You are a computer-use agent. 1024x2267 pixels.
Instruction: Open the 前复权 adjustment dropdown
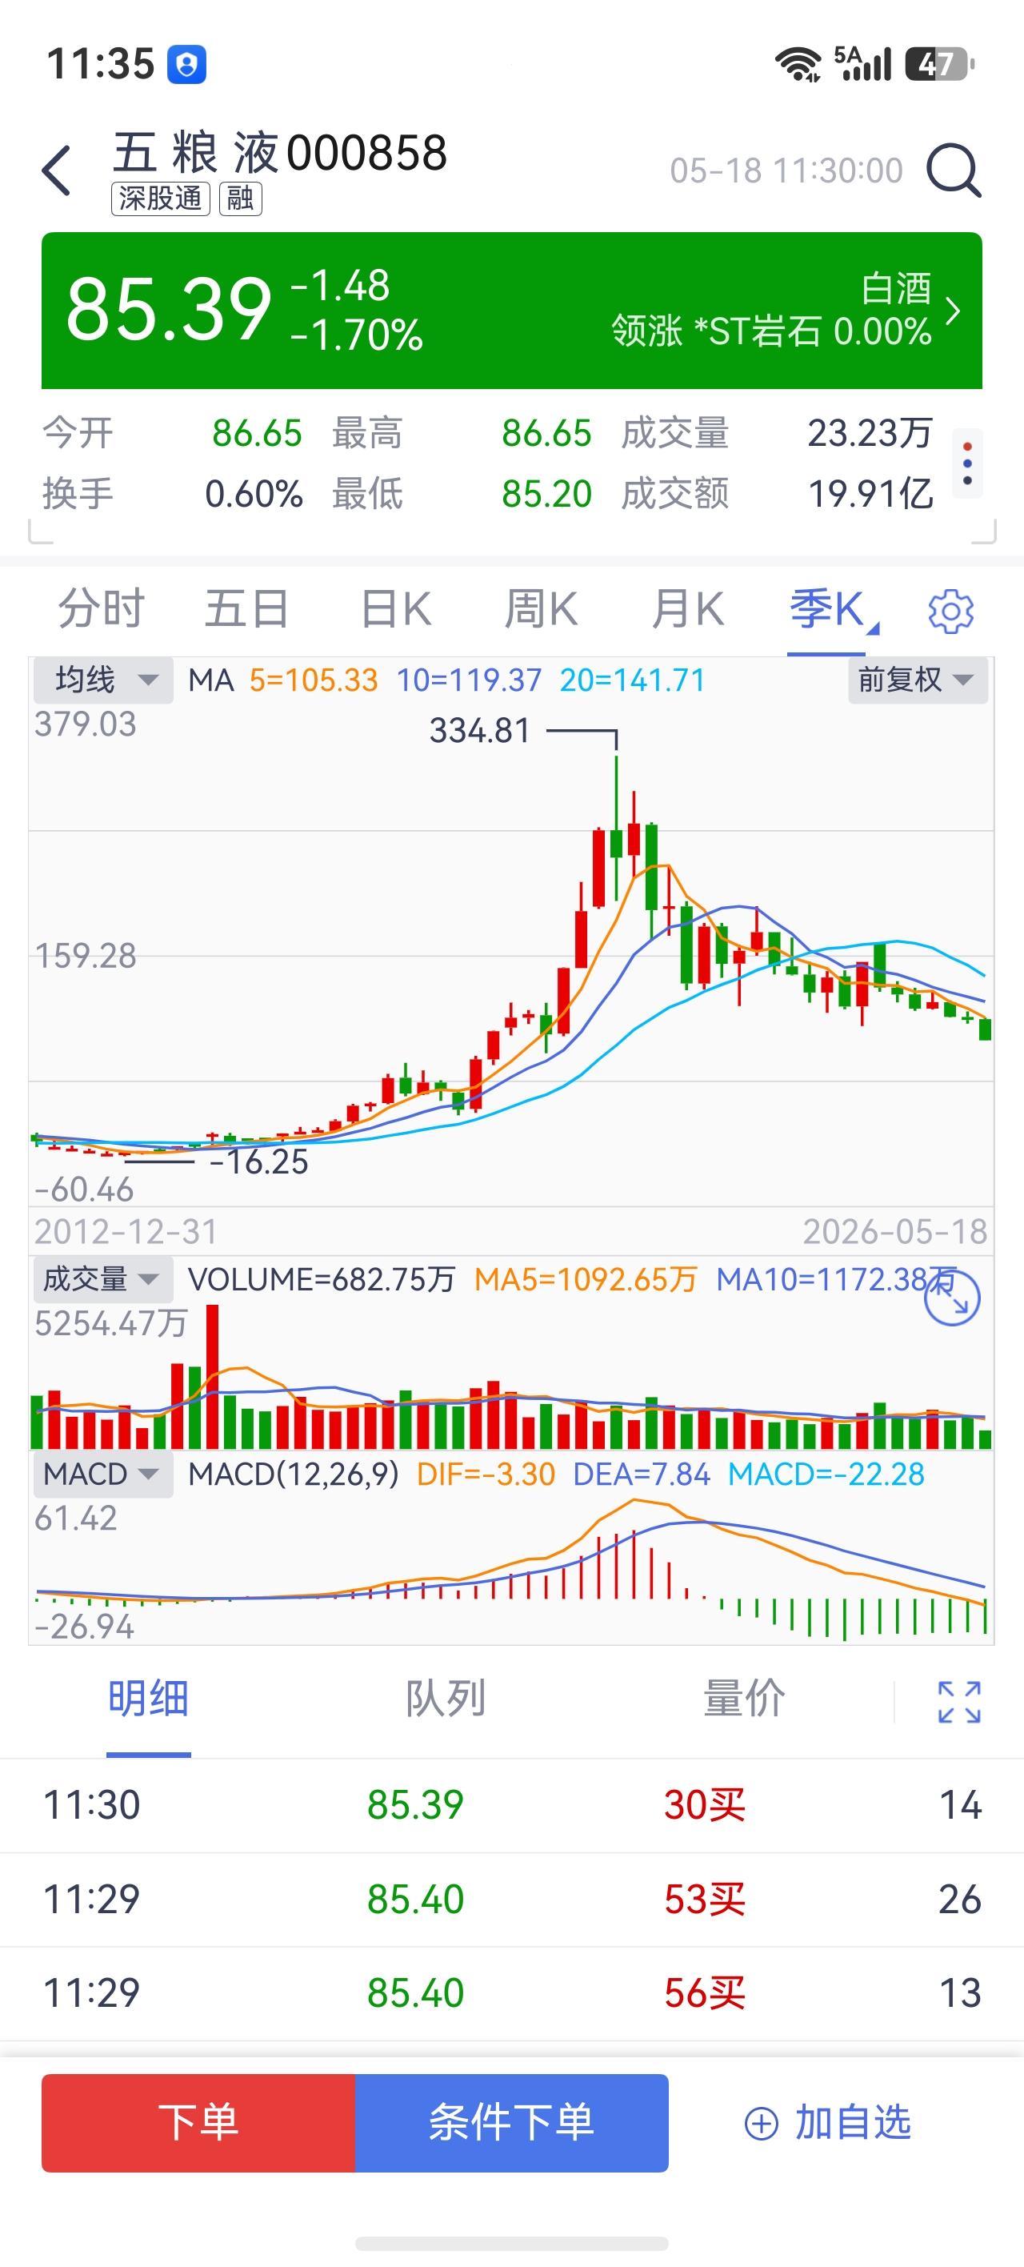pyautogui.click(x=917, y=680)
